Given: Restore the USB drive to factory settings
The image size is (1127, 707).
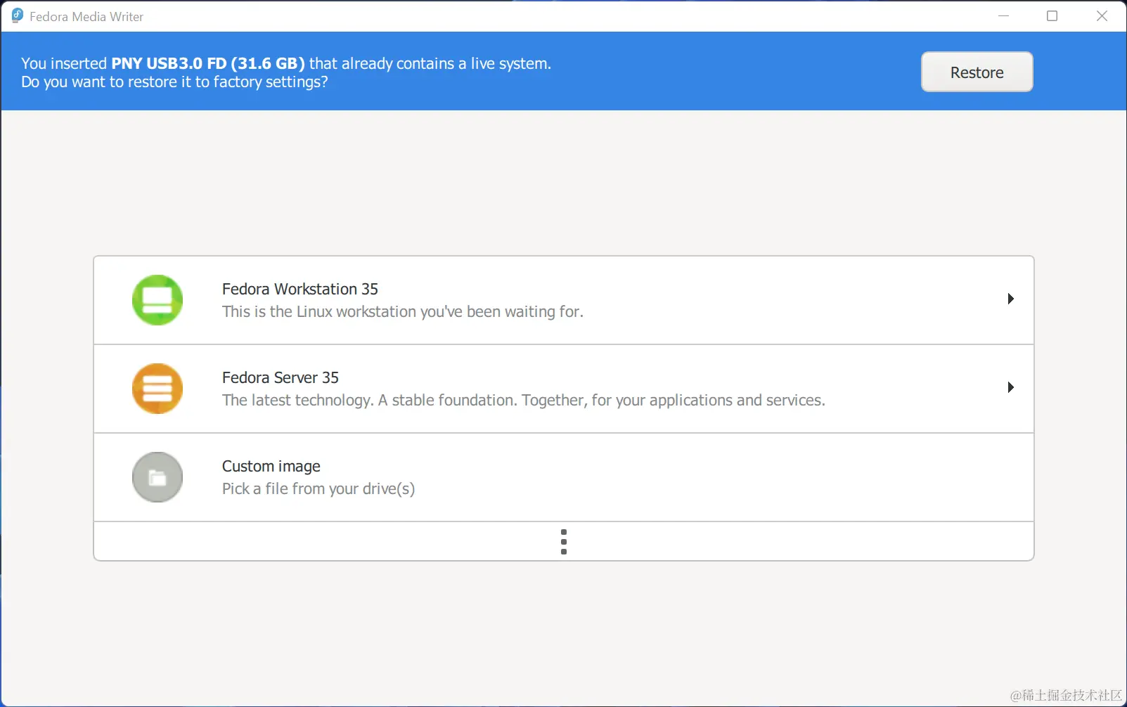Looking at the screenshot, I should [977, 72].
